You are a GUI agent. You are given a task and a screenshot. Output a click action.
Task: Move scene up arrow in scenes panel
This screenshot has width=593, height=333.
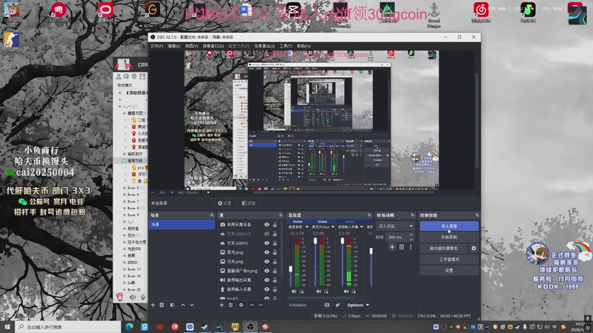tap(183, 305)
